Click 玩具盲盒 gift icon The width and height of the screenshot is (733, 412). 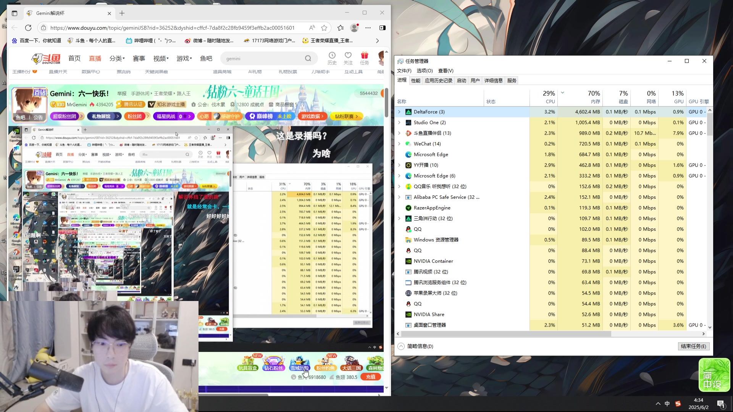click(248, 362)
